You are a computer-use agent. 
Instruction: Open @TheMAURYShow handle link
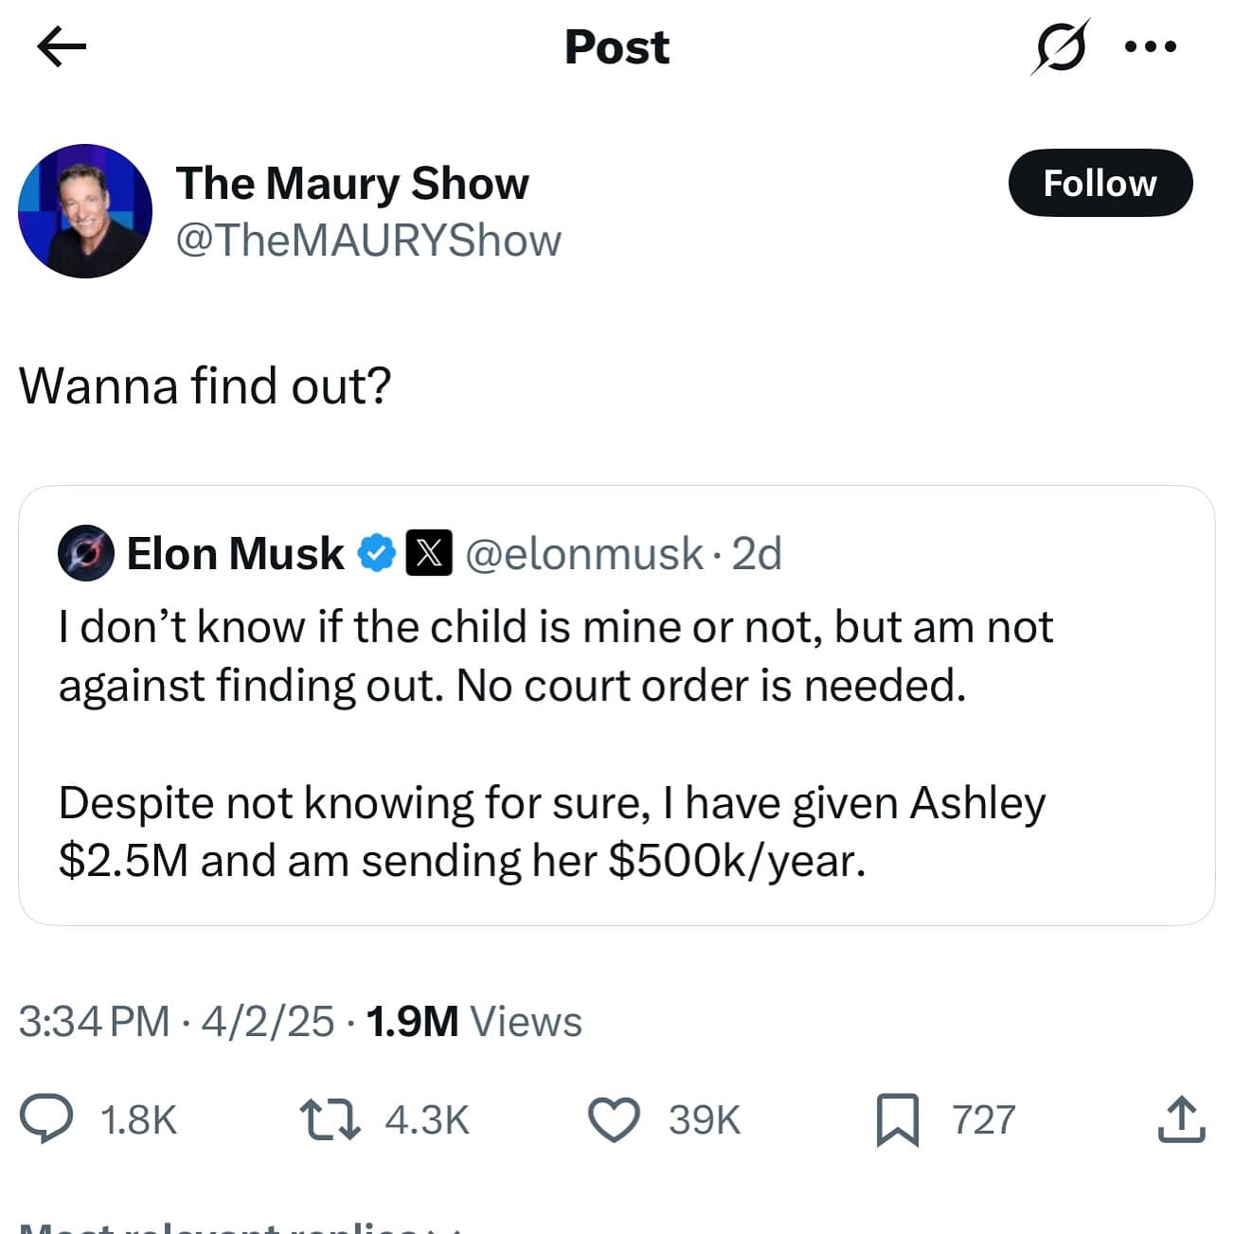(x=368, y=241)
